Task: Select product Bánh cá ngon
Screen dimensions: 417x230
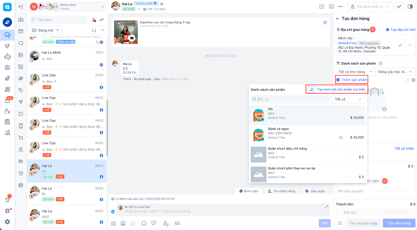Action: click(x=308, y=135)
